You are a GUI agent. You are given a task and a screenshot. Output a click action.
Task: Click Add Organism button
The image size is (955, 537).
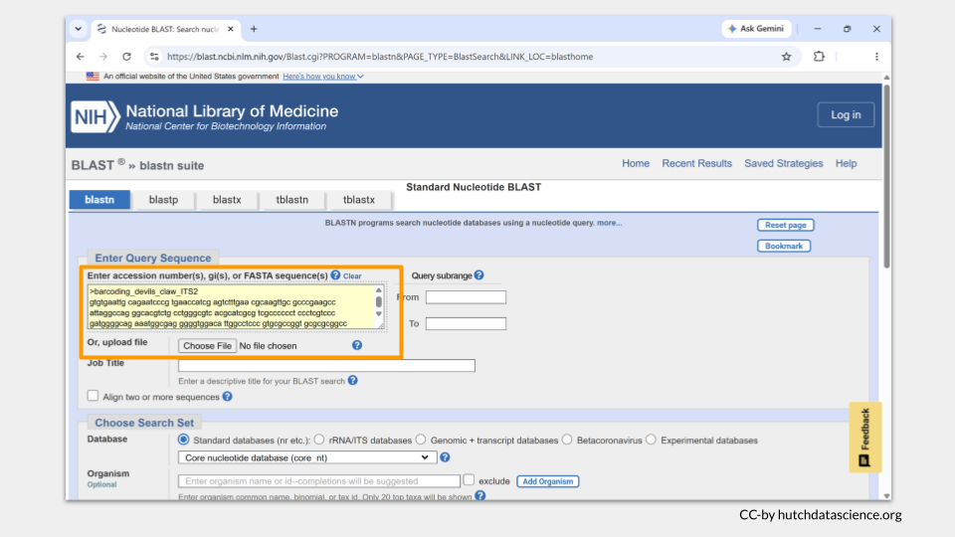click(x=547, y=481)
